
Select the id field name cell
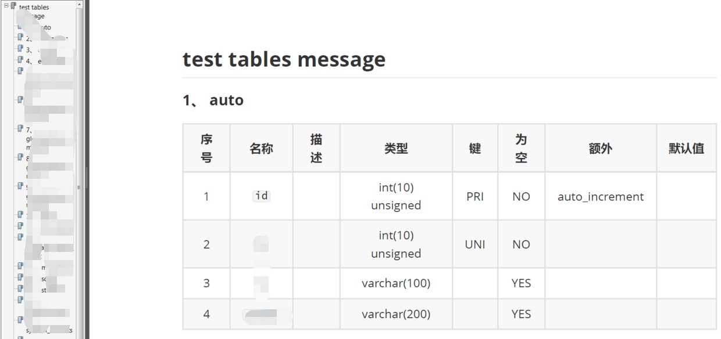pyautogui.click(x=262, y=196)
